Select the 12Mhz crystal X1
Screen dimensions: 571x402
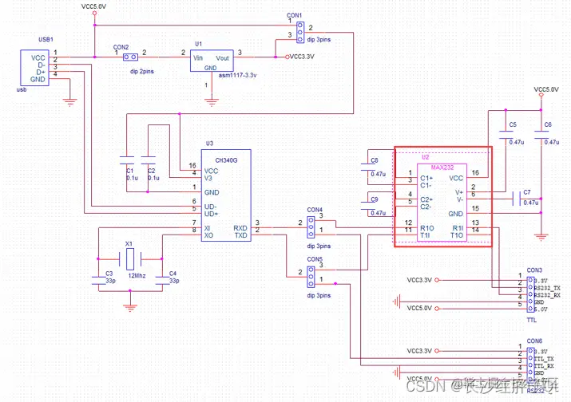(x=130, y=258)
